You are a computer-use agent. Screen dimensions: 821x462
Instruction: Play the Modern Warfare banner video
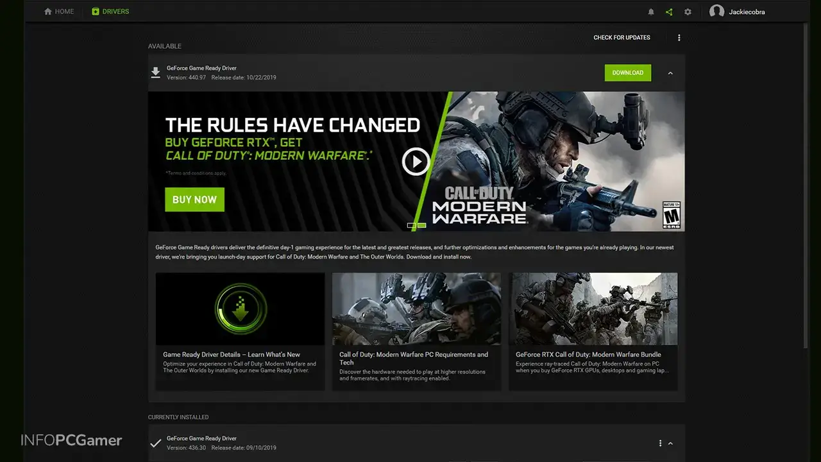(x=416, y=162)
